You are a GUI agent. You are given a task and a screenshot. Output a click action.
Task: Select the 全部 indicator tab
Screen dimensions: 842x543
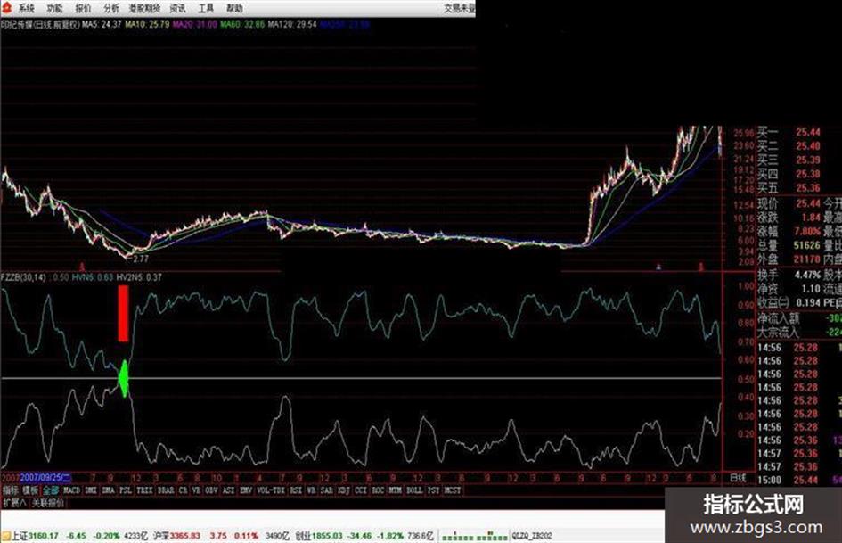pyautogui.click(x=51, y=490)
